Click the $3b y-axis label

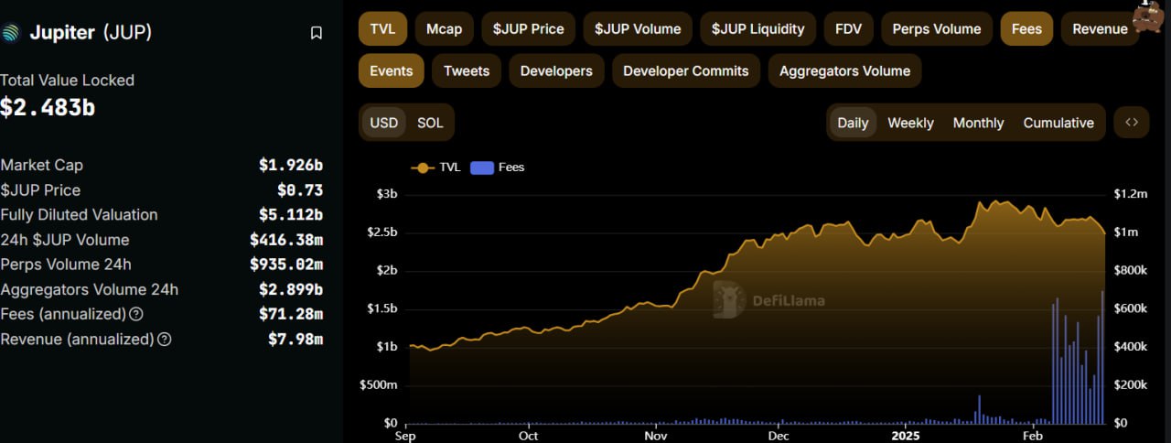[387, 194]
